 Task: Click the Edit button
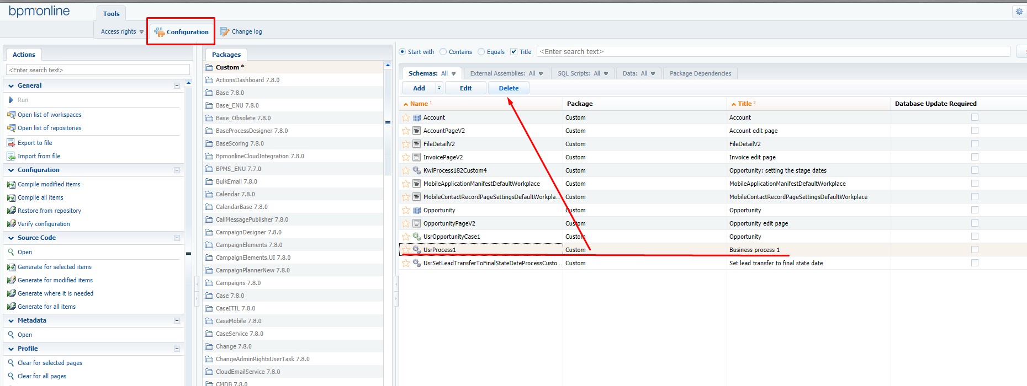465,88
